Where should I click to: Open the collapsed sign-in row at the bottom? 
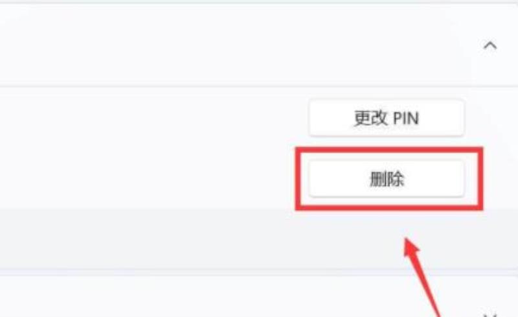click(259, 296)
